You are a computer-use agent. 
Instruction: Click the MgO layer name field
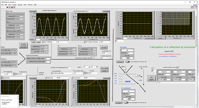(x=164, y=72)
